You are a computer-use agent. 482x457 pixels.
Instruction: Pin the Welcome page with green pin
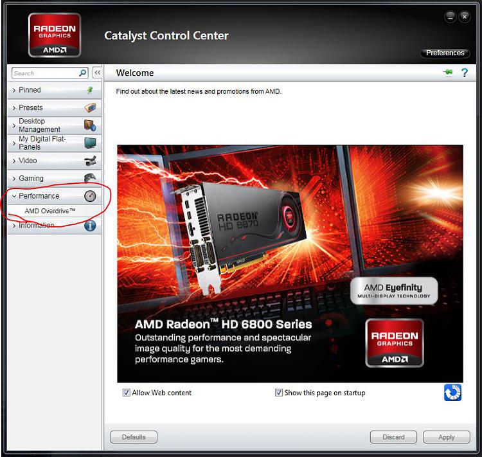[x=448, y=72]
